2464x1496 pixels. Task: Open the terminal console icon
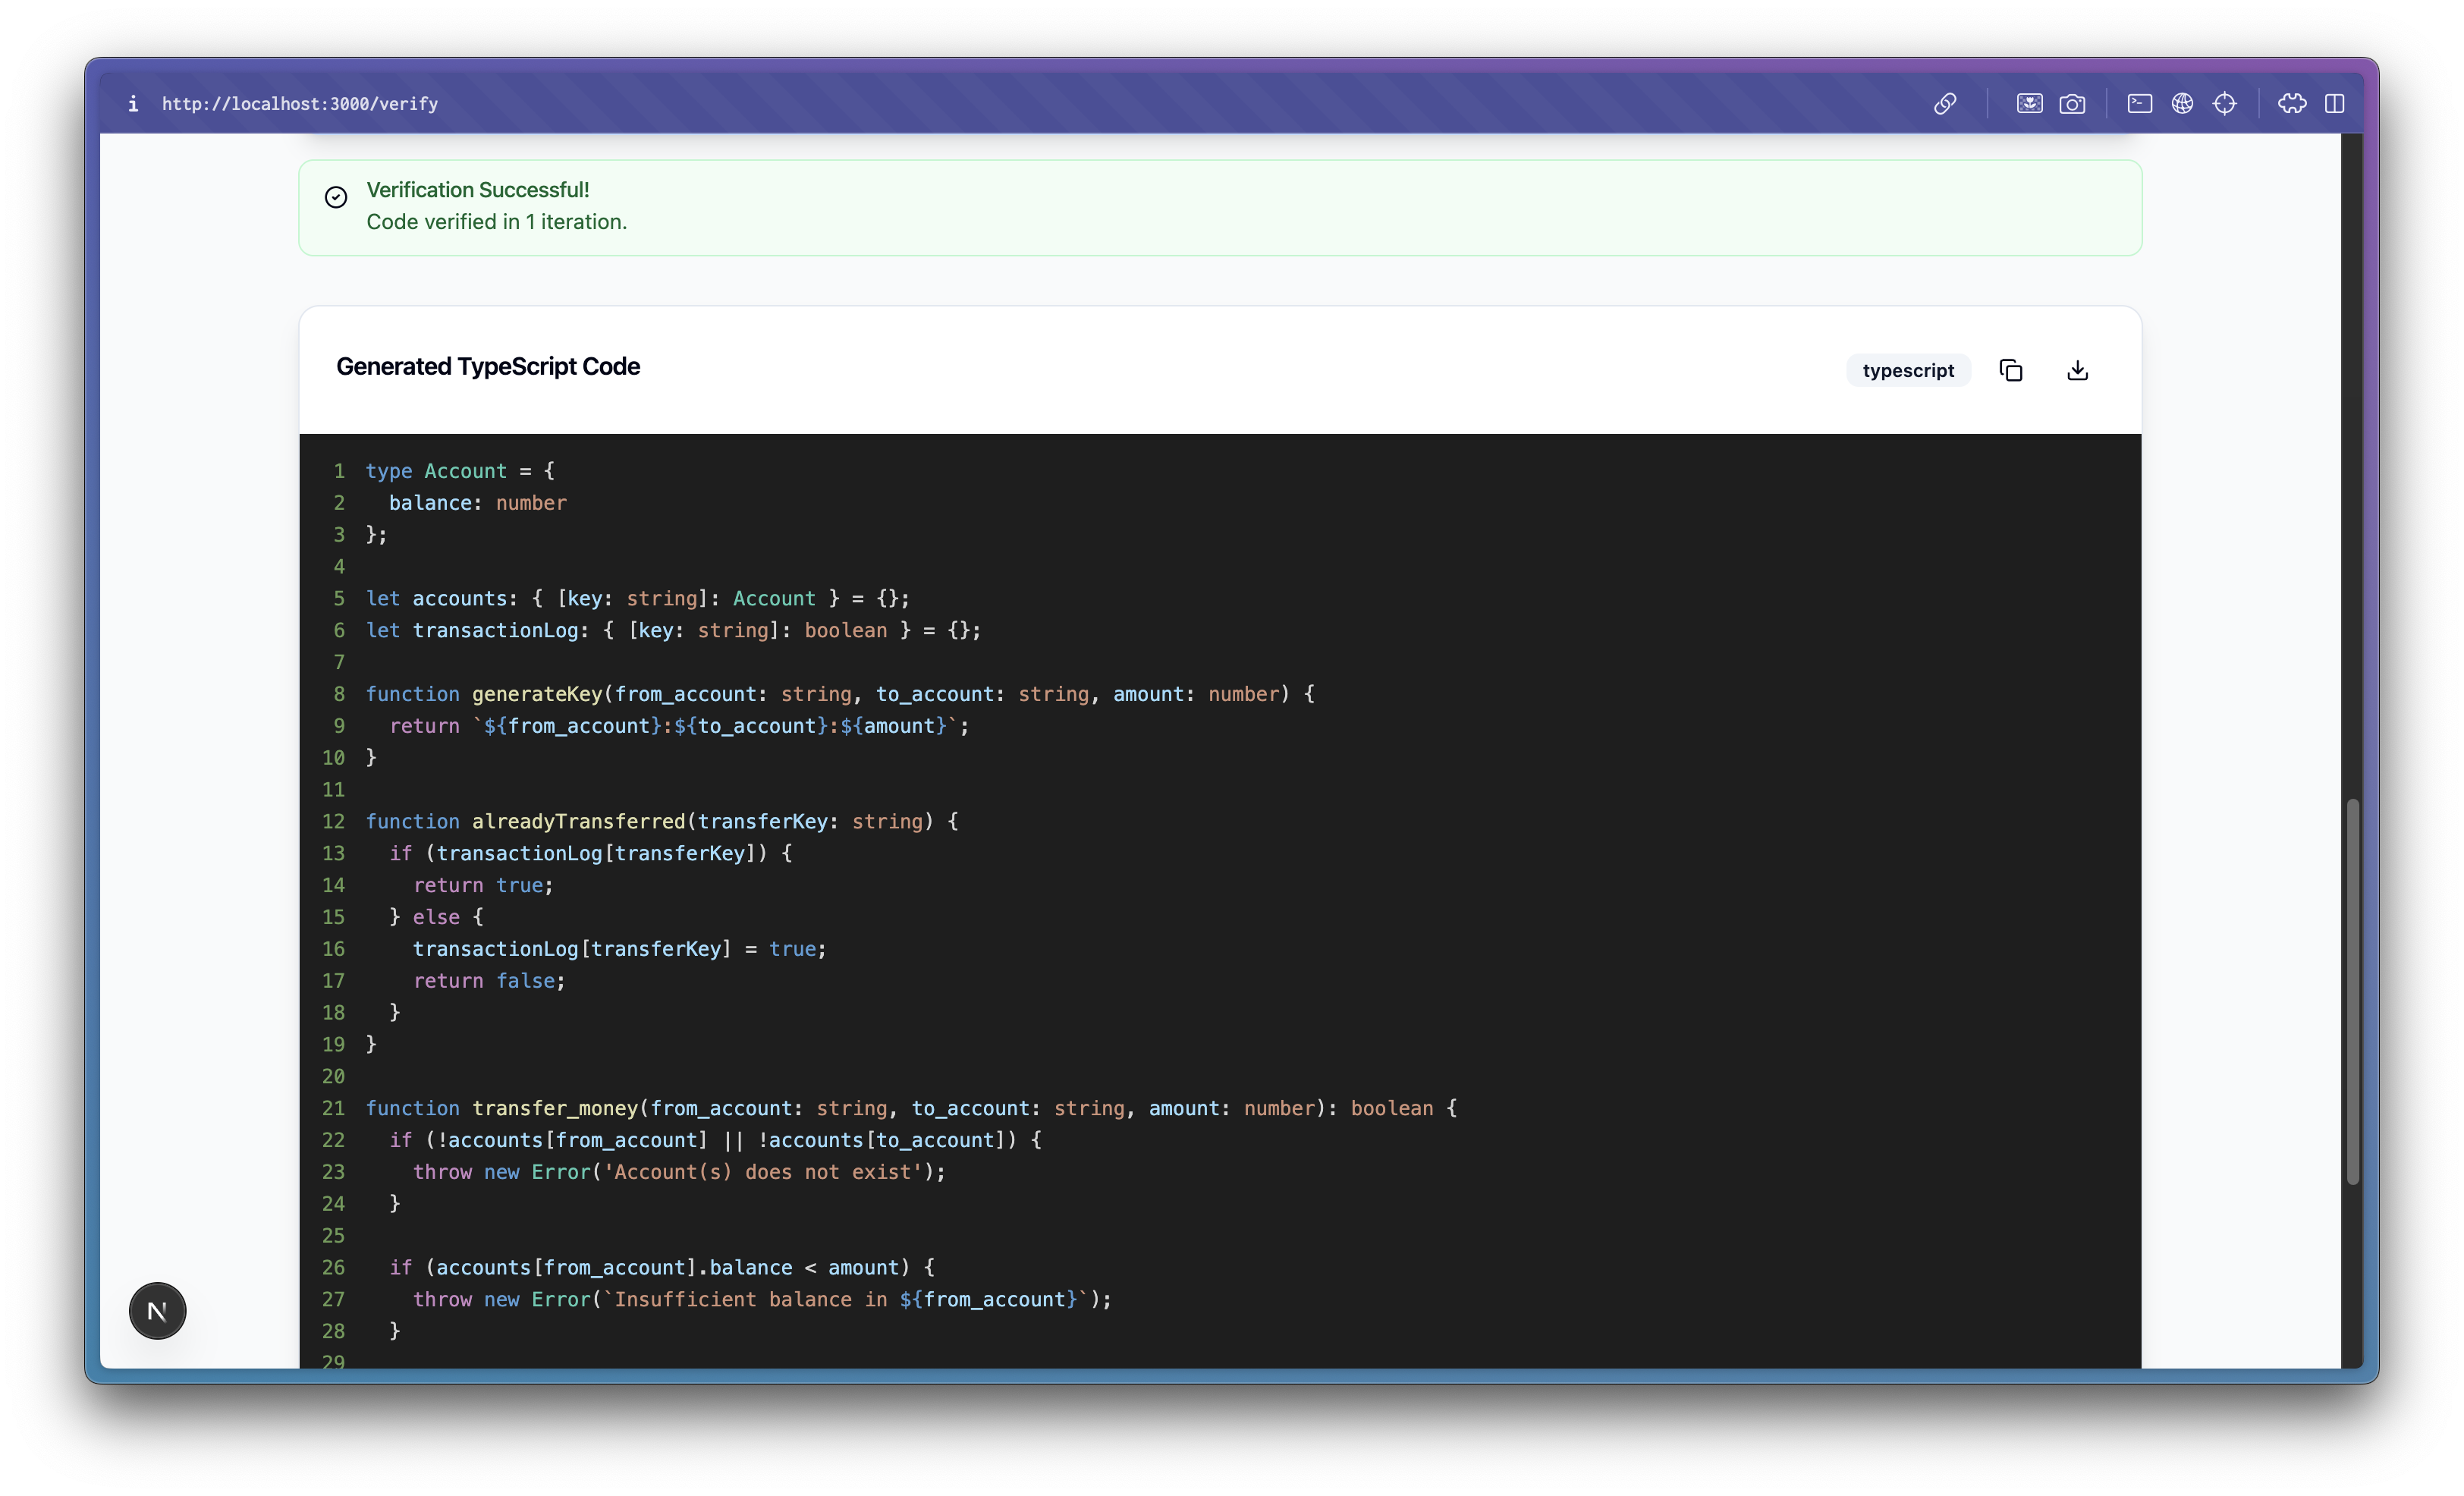tap(2139, 104)
